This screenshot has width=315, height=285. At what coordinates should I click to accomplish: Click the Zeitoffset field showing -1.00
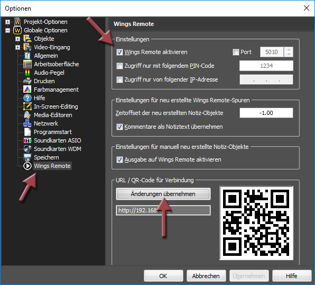[x=266, y=113]
